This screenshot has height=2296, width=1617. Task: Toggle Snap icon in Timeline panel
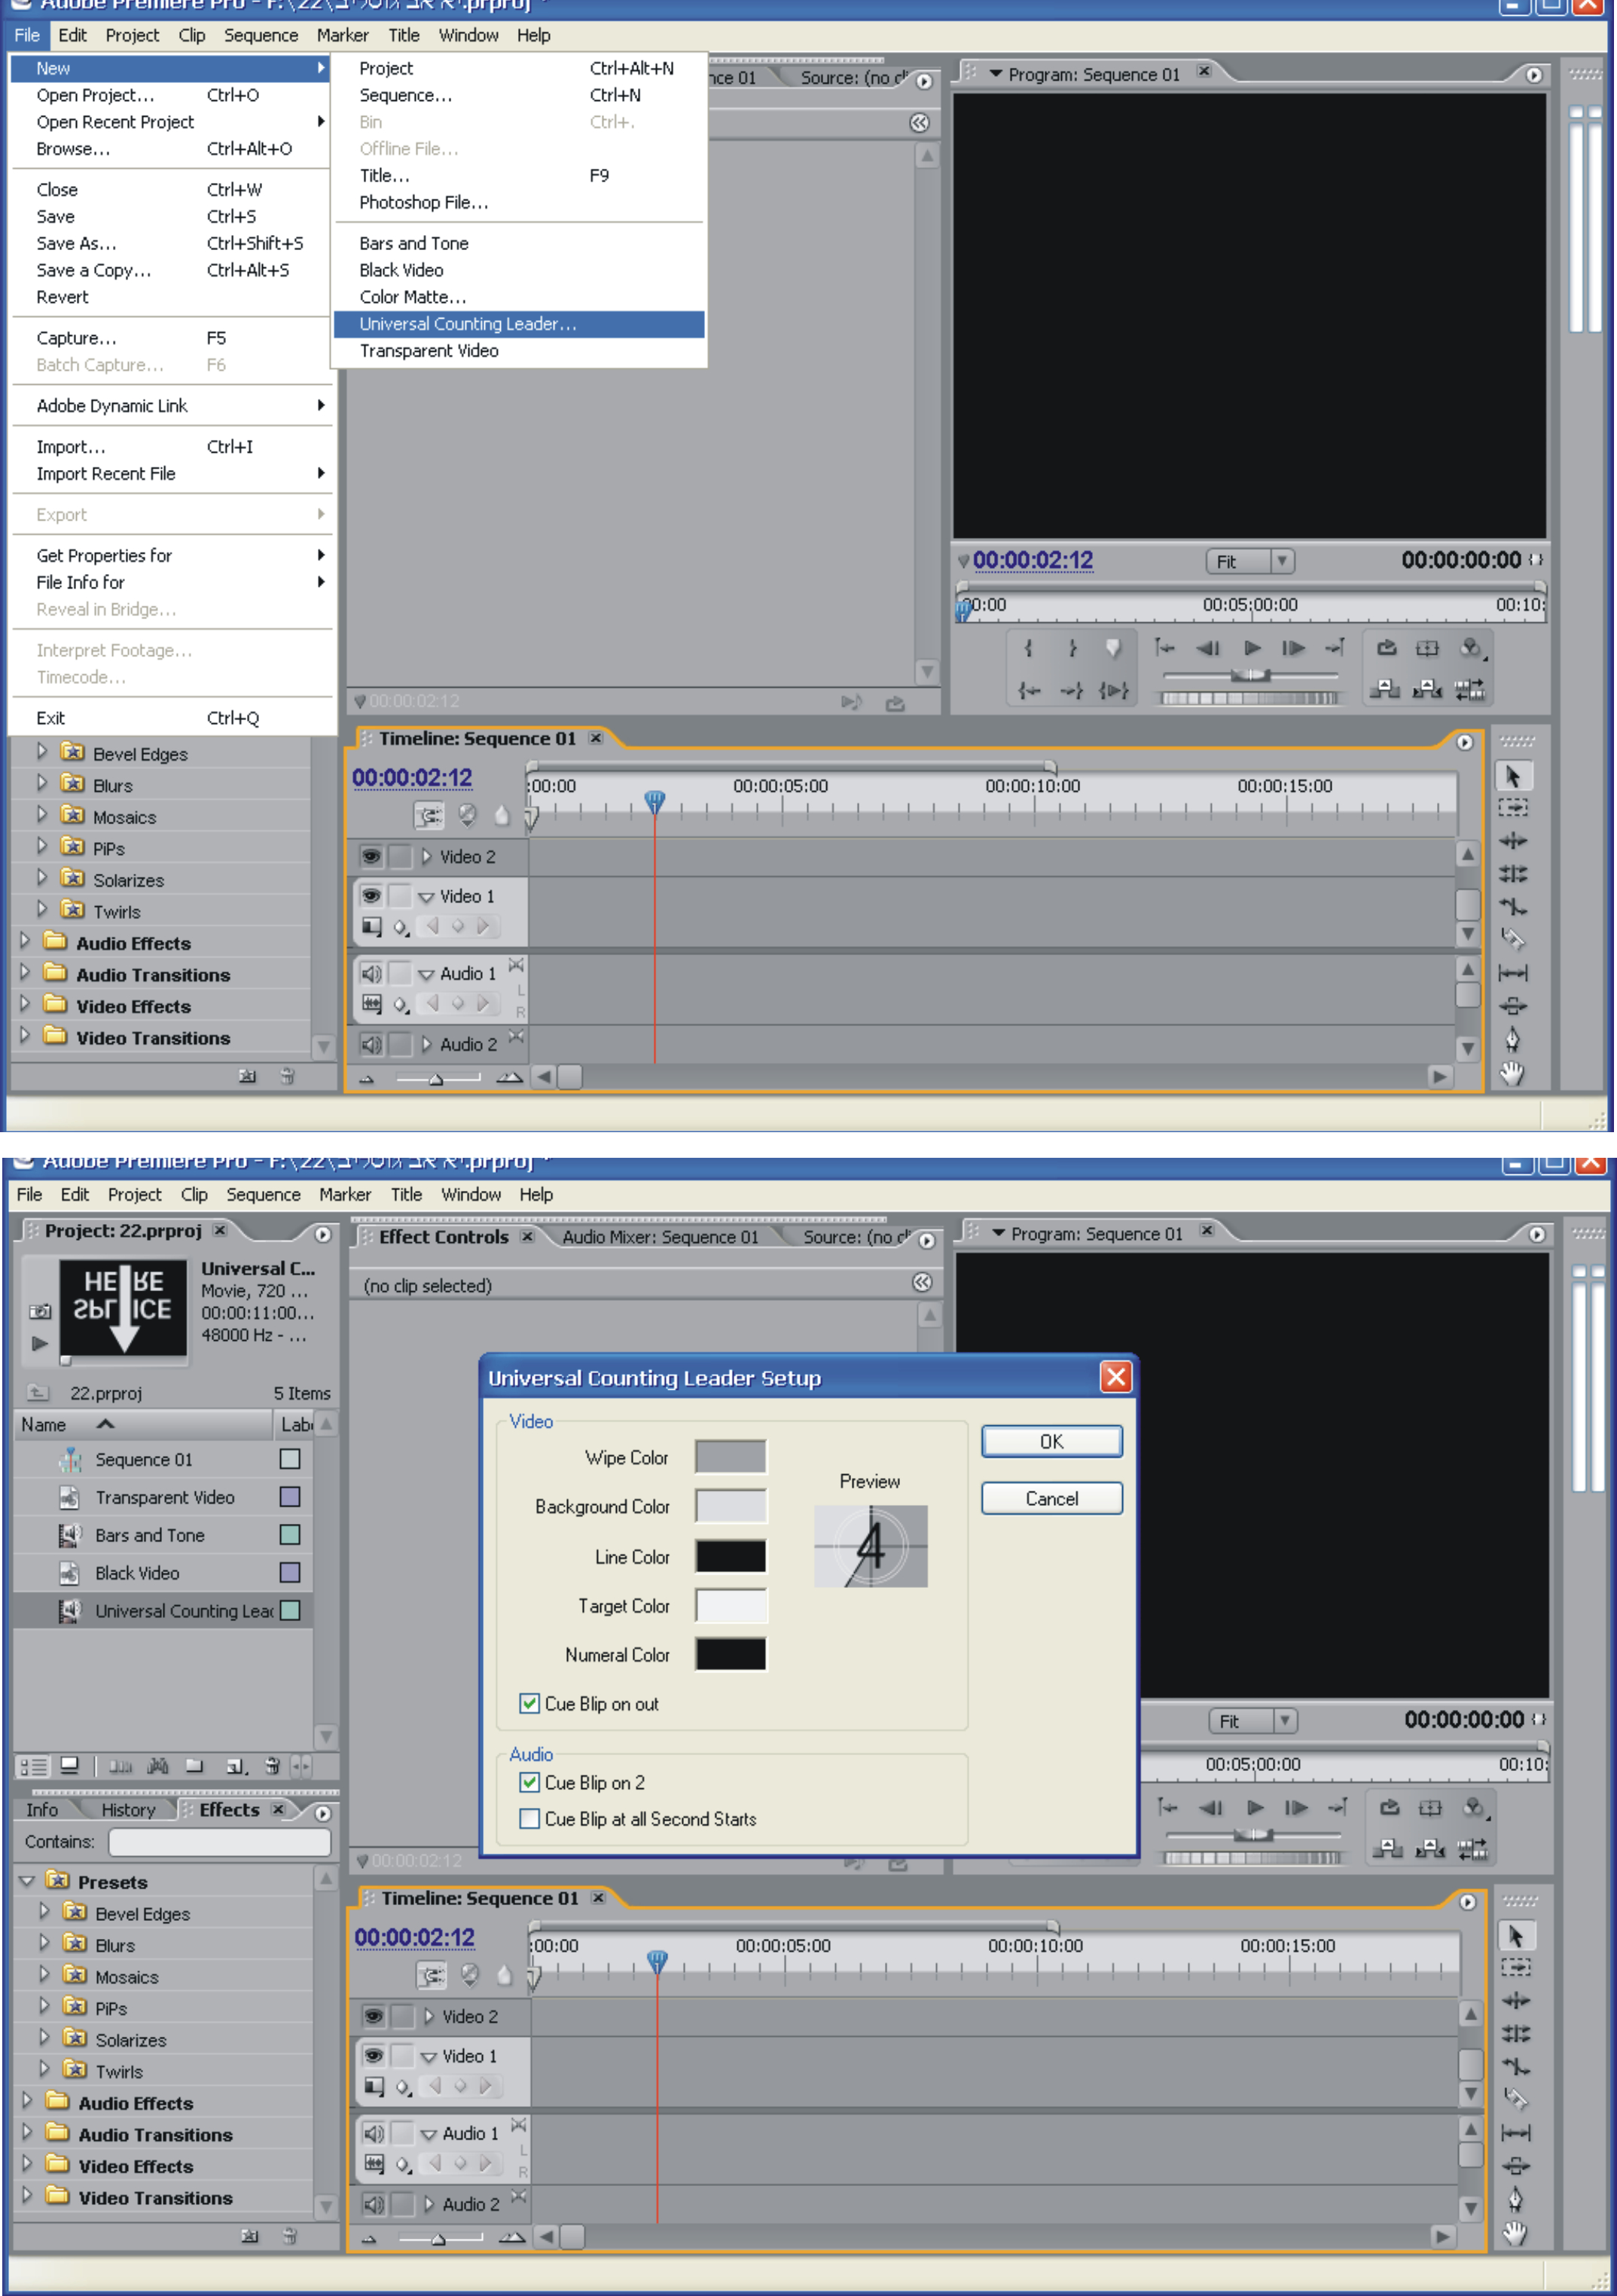coord(429,816)
